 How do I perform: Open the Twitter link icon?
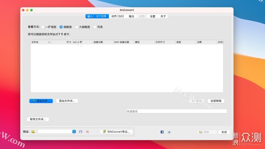169,132
